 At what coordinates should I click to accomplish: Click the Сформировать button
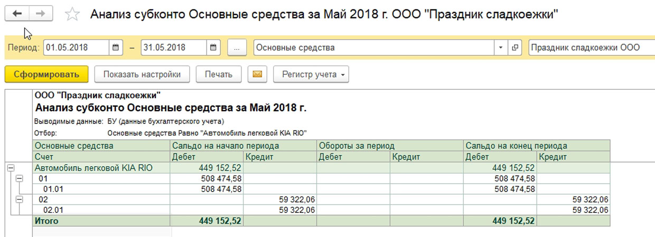(x=46, y=74)
